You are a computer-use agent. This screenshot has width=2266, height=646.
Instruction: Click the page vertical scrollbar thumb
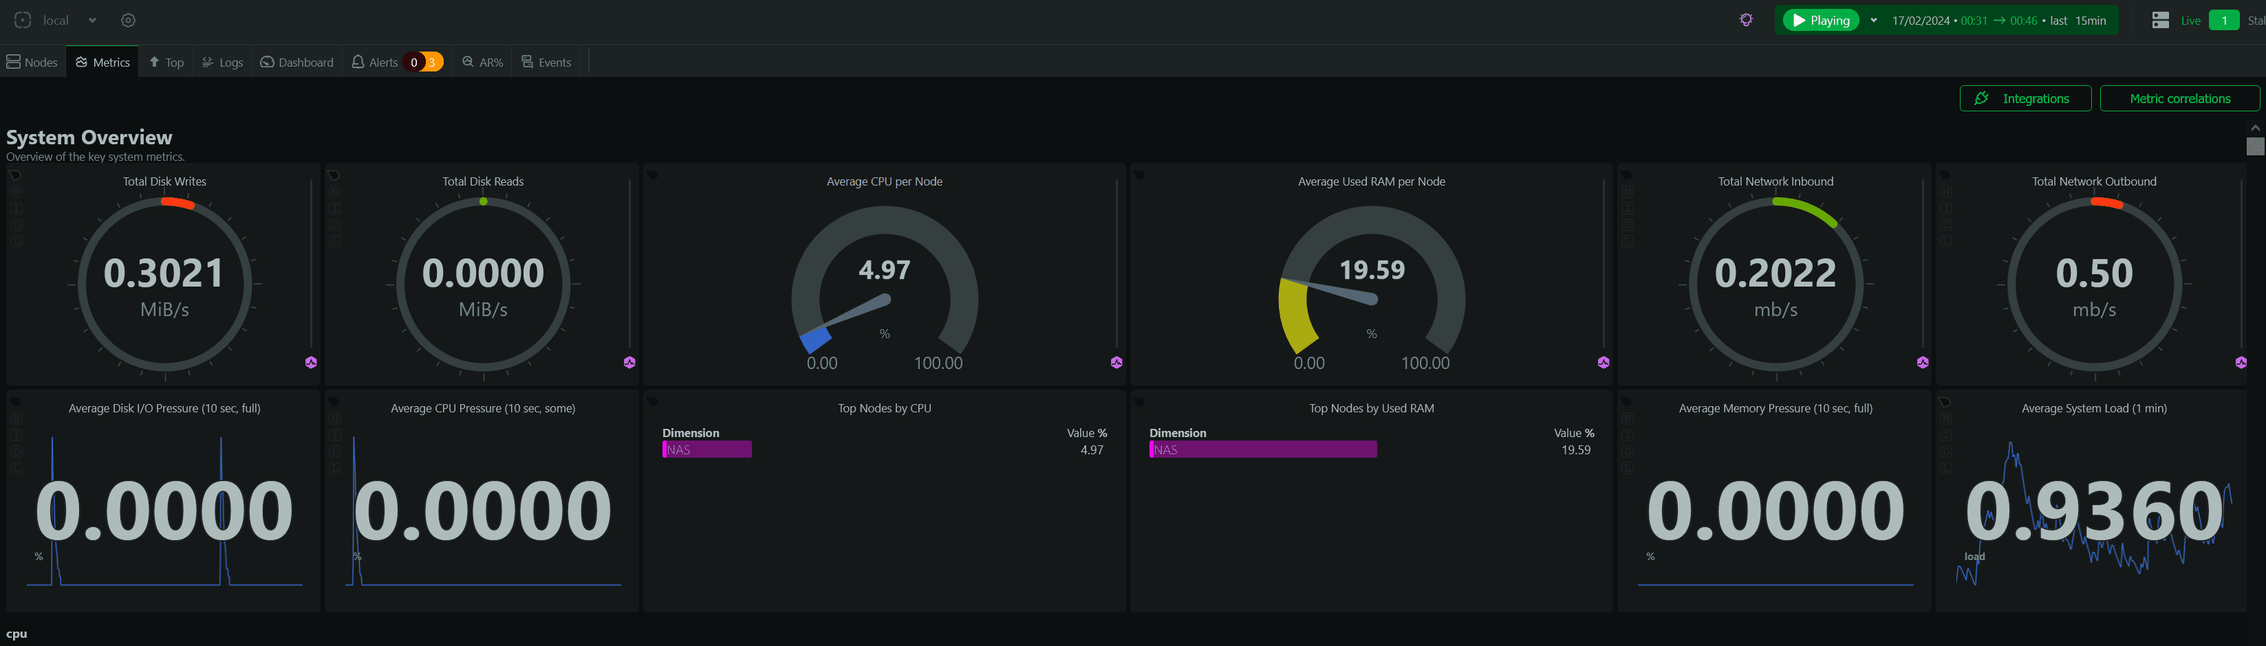[x=2254, y=147]
